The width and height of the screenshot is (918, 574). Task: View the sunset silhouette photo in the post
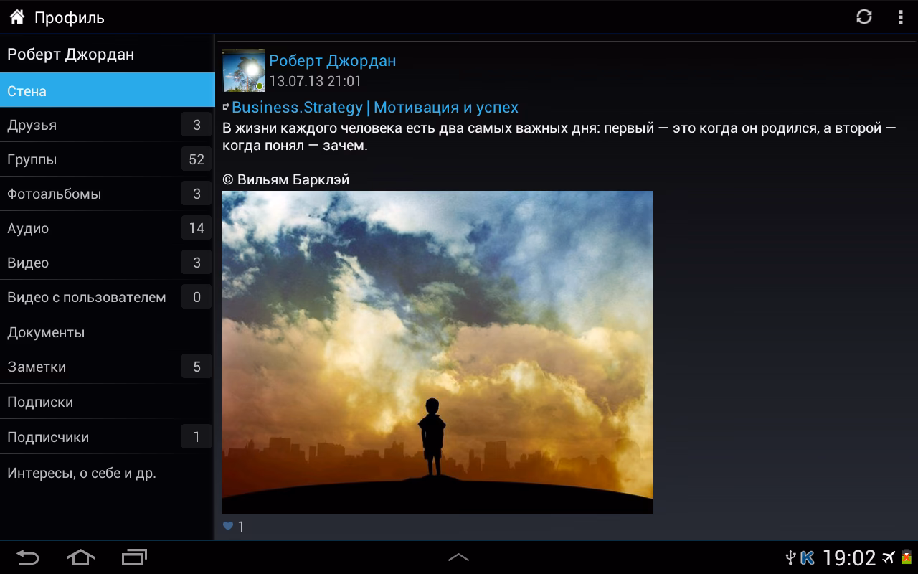pyautogui.click(x=437, y=352)
